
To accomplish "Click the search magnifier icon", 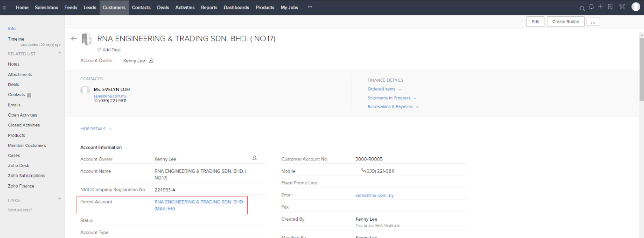I will tap(582, 8).
